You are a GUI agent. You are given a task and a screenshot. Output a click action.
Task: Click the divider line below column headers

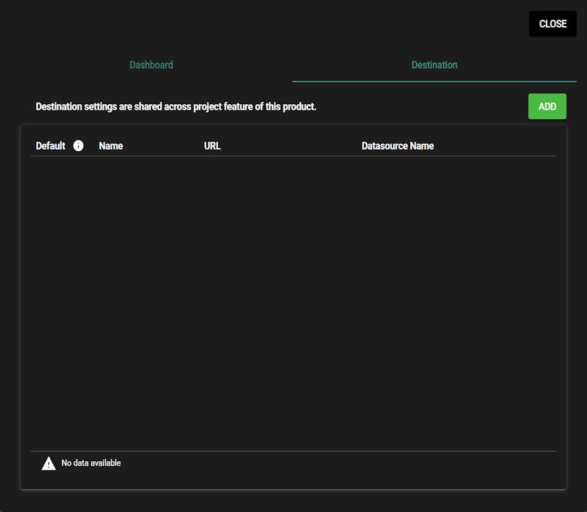[x=293, y=156]
